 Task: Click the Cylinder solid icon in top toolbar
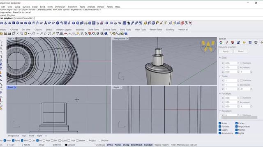pyautogui.click(x=14, y=23)
